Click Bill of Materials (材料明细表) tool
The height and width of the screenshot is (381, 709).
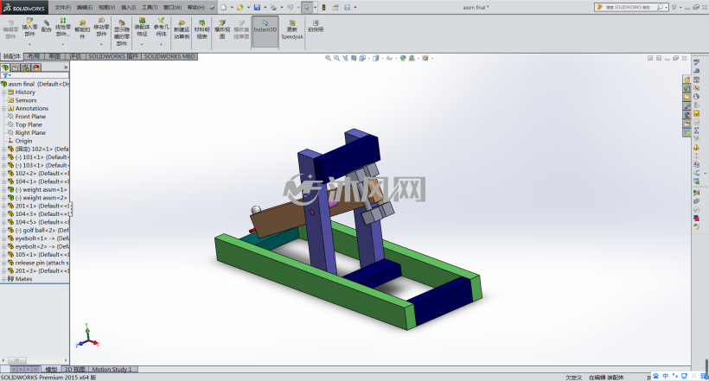(x=201, y=29)
